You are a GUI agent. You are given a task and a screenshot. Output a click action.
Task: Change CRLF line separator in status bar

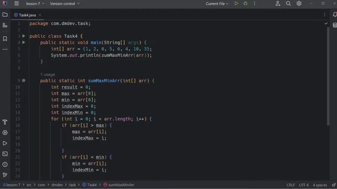pyautogui.click(x=291, y=185)
